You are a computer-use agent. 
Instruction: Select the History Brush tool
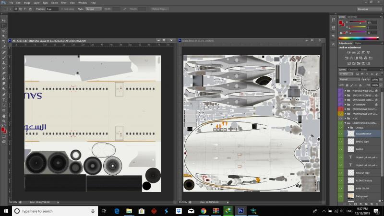(3, 68)
